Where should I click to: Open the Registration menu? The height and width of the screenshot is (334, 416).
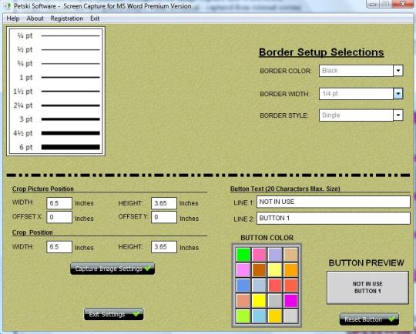pos(66,18)
